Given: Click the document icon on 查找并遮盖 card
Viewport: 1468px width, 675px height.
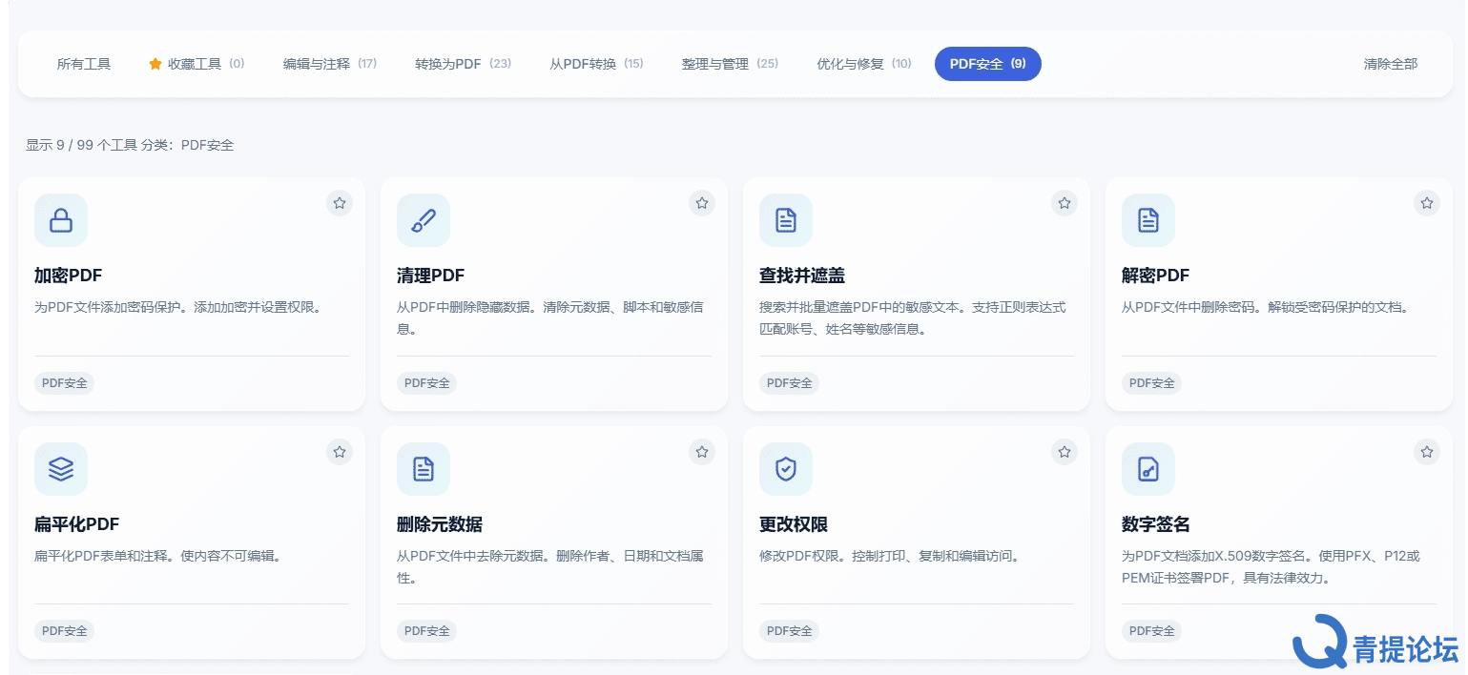Looking at the screenshot, I should coord(786,220).
